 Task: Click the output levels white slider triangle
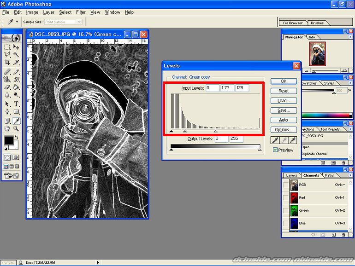260,150
